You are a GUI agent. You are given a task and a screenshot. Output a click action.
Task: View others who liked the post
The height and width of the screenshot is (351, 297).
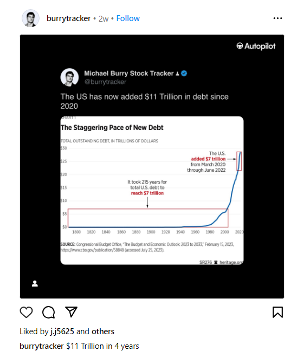click(103, 331)
